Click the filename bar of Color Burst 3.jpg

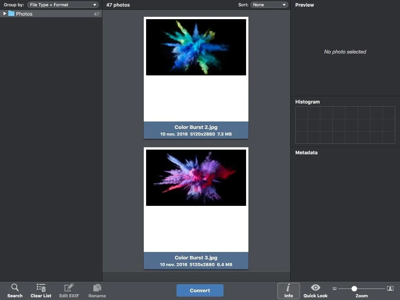(196, 257)
